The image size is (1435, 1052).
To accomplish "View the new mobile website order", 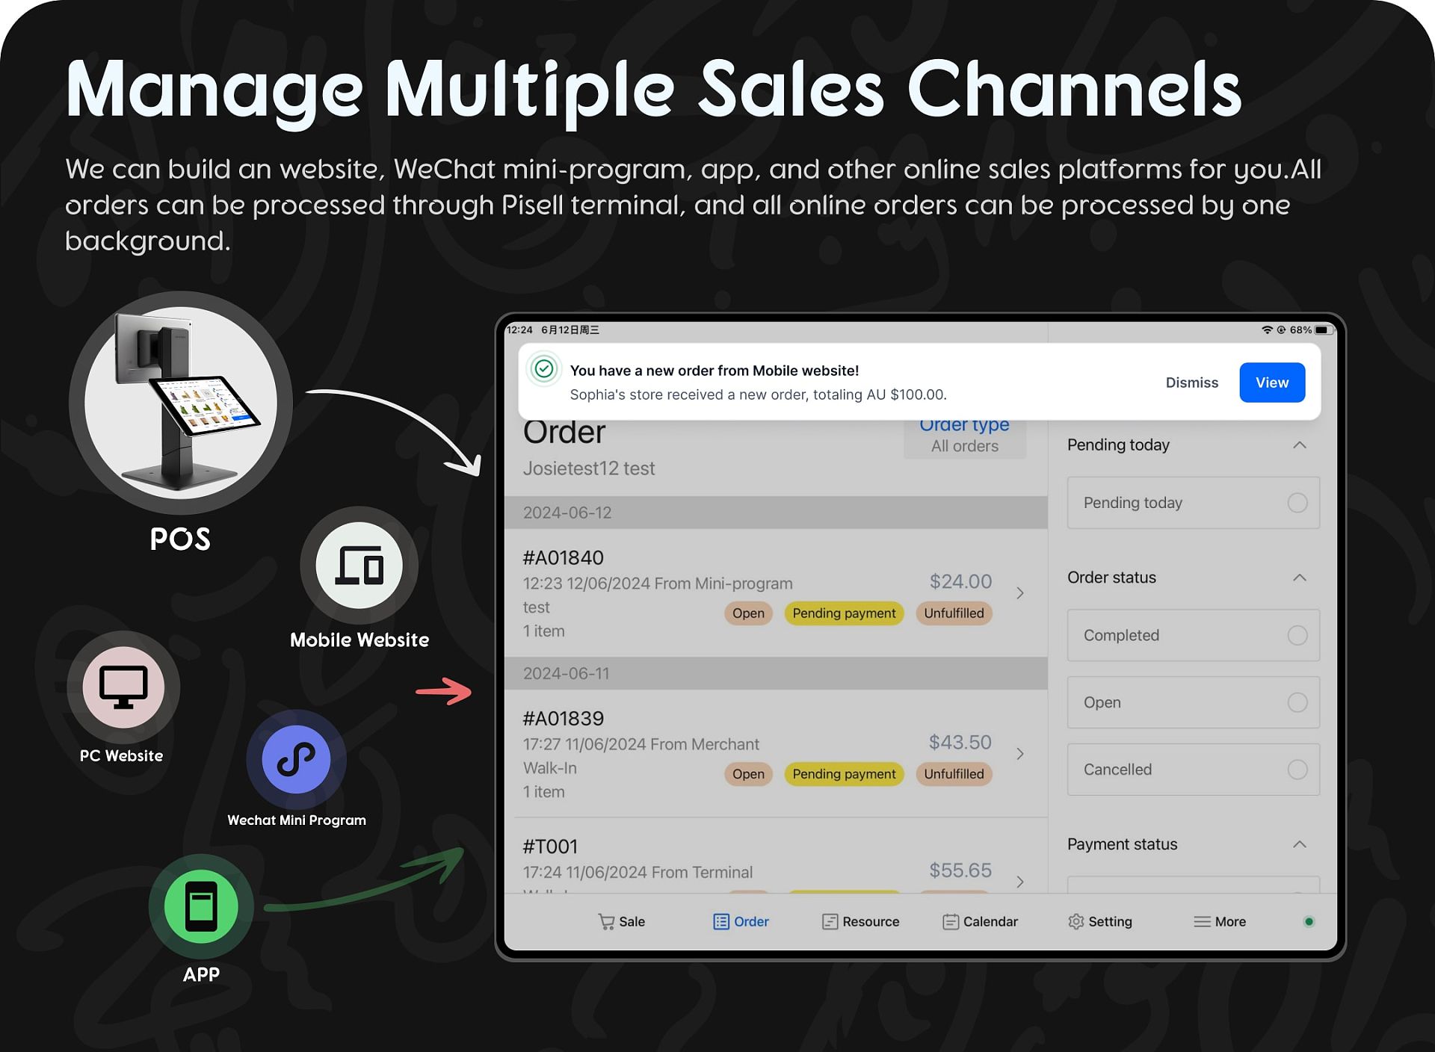I will tap(1272, 383).
